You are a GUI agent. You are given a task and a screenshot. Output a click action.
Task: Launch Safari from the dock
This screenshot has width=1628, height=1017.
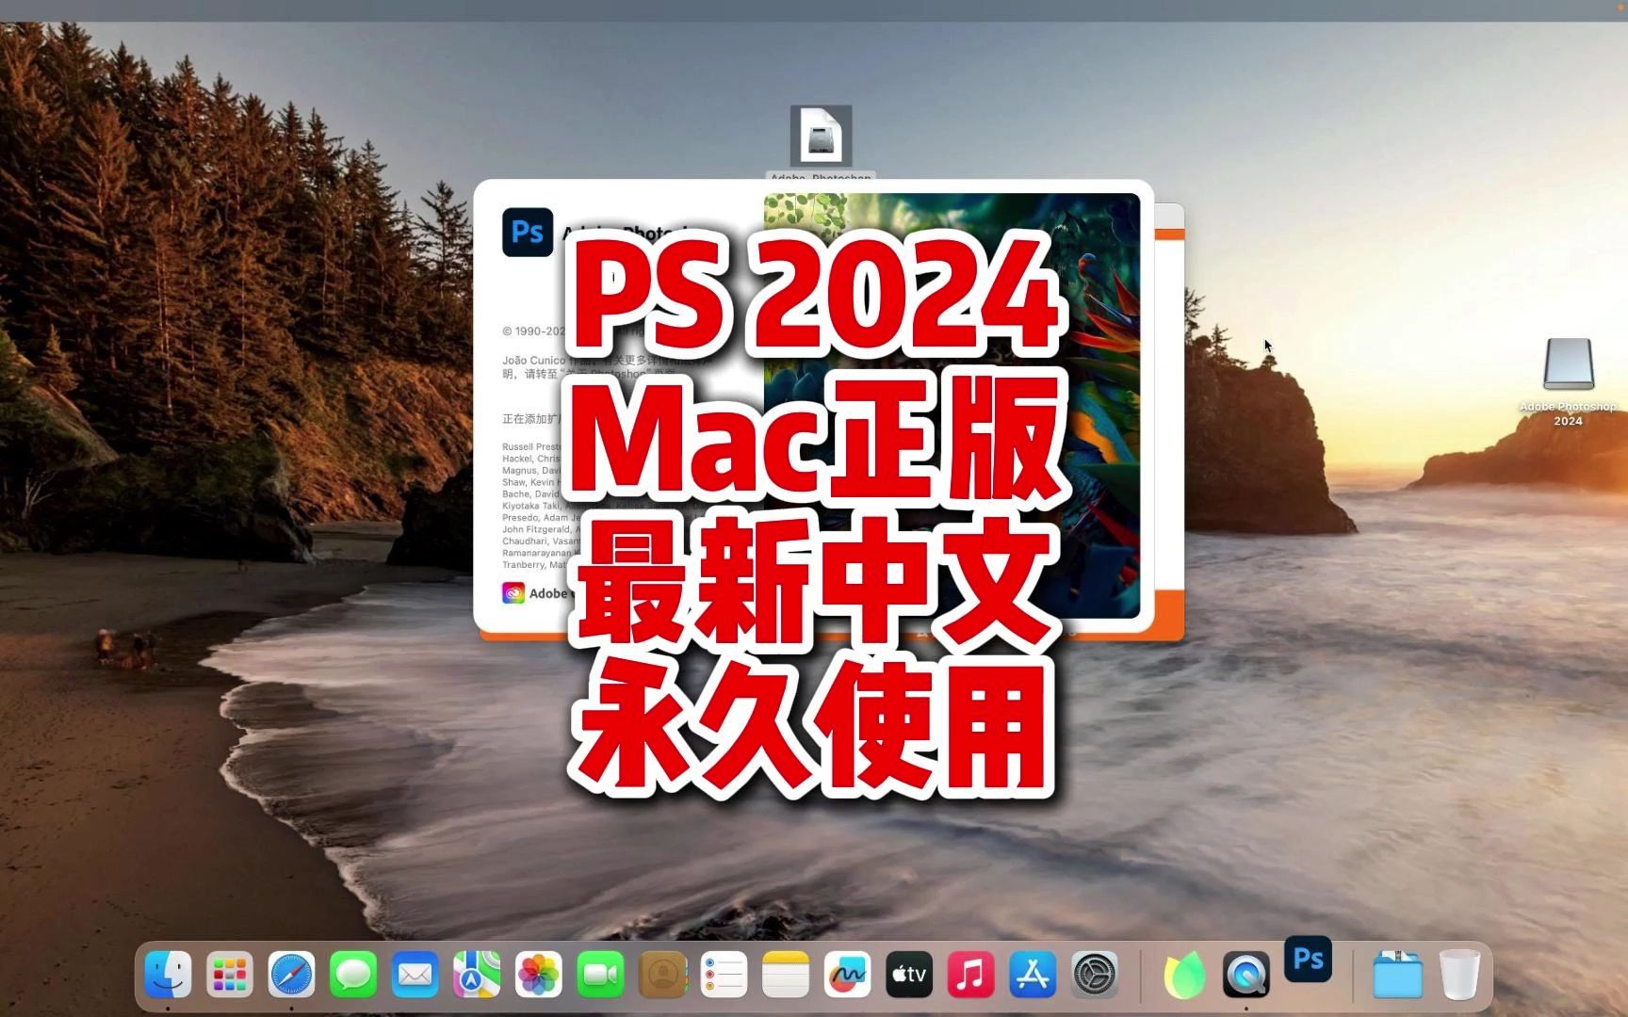tap(292, 975)
